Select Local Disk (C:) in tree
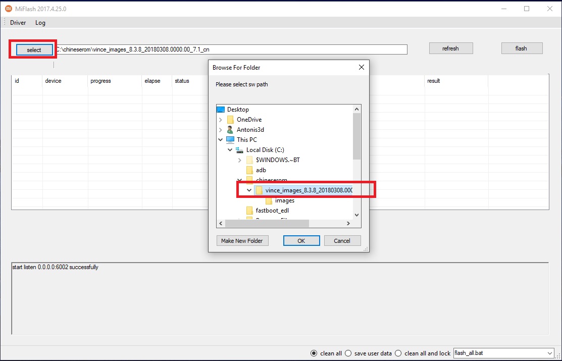Image resolution: width=562 pixels, height=361 pixels. (x=265, y=150)
